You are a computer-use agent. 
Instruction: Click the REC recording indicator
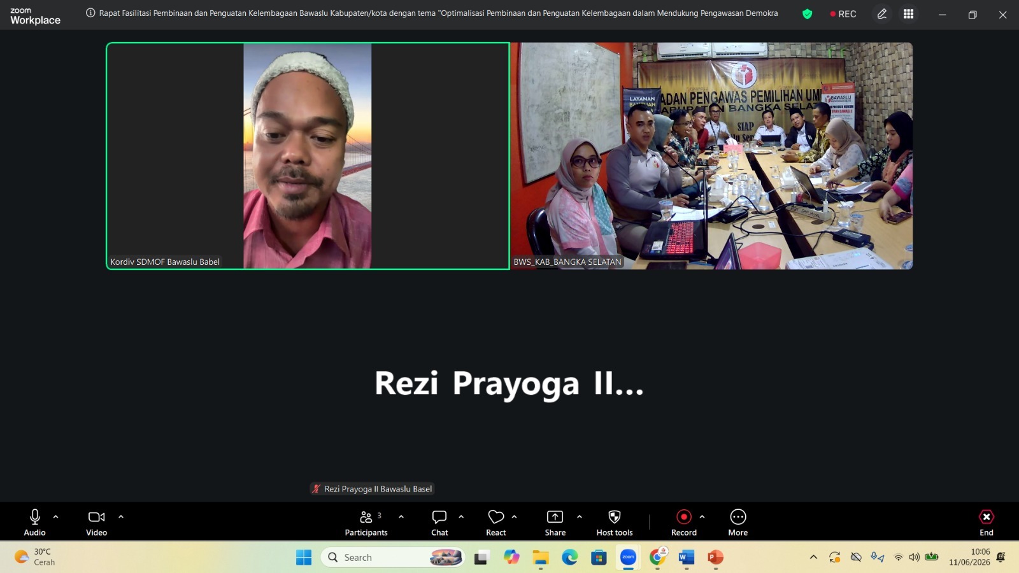[843, 14]
